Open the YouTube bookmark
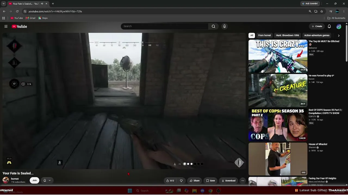Screen dimensions: 348x195 click(x=17, y=18)
